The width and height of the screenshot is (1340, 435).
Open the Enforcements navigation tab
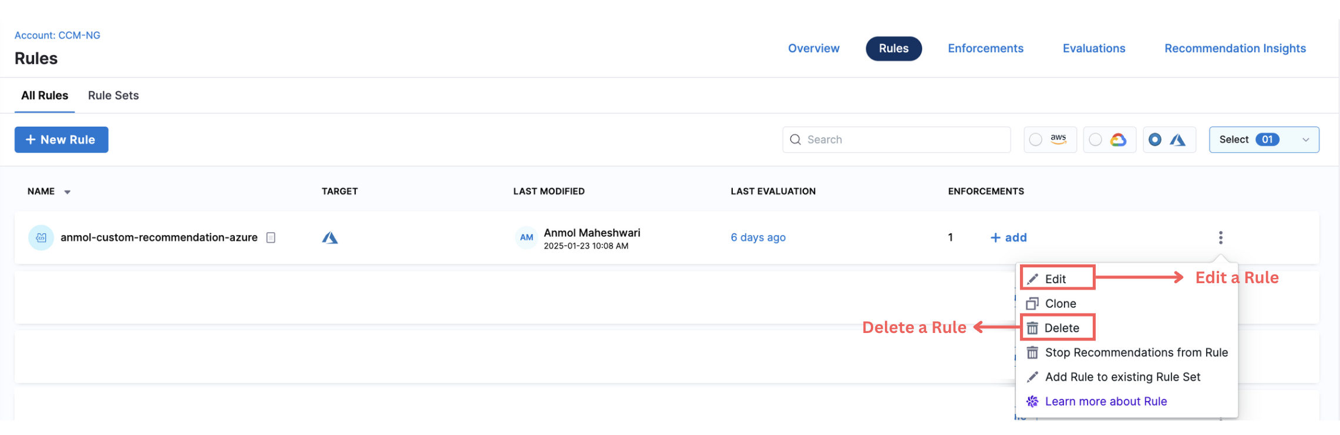click(985, 49)
